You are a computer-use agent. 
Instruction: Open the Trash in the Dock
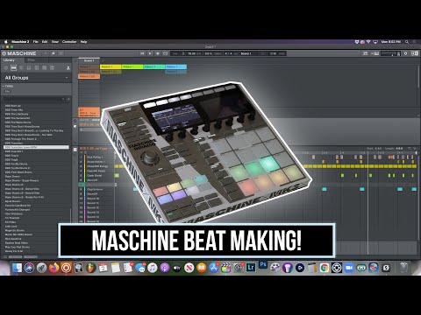pos(404,268)
